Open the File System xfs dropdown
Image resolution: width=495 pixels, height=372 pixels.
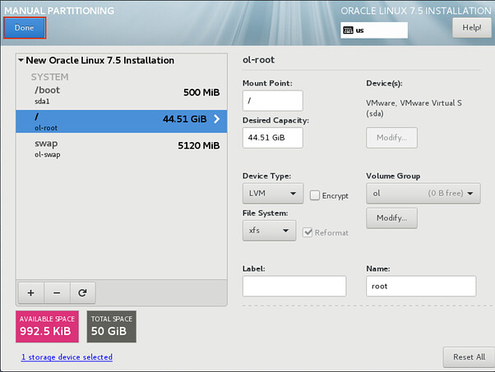pyautogui.click(x=269, y=231)
